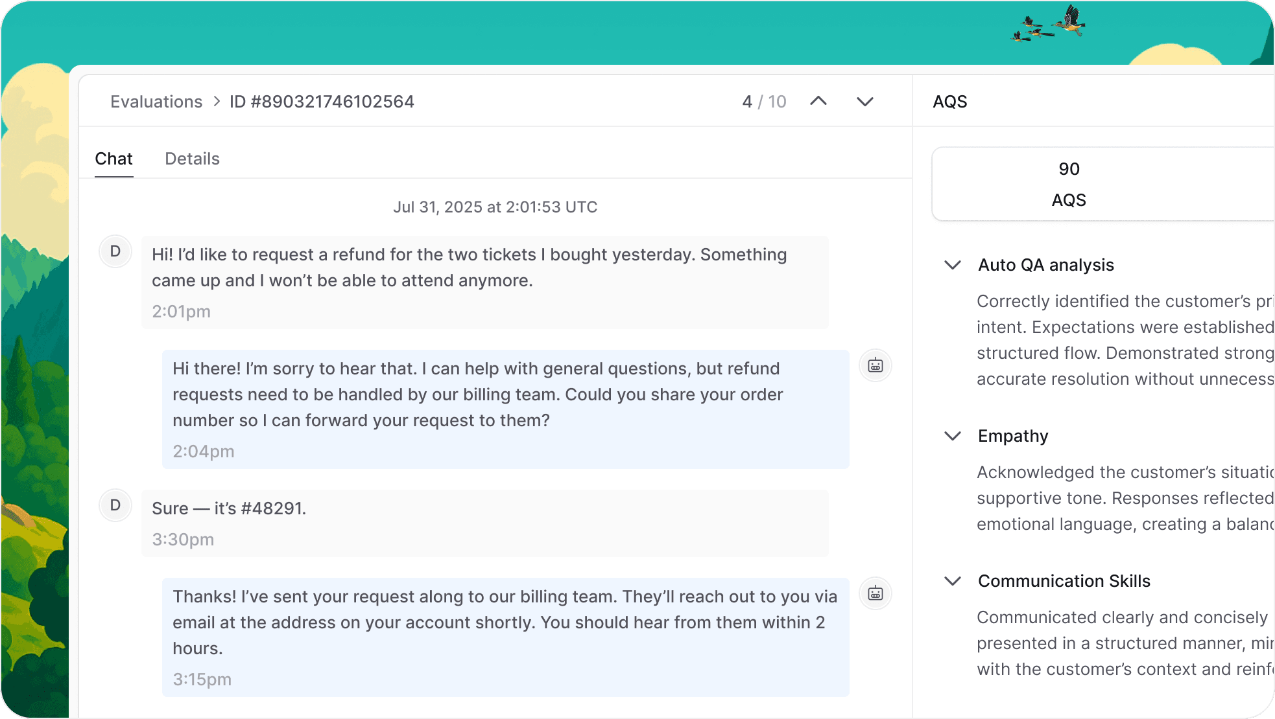Click the 4 / 10 evaluation counter

pos(764,102)
